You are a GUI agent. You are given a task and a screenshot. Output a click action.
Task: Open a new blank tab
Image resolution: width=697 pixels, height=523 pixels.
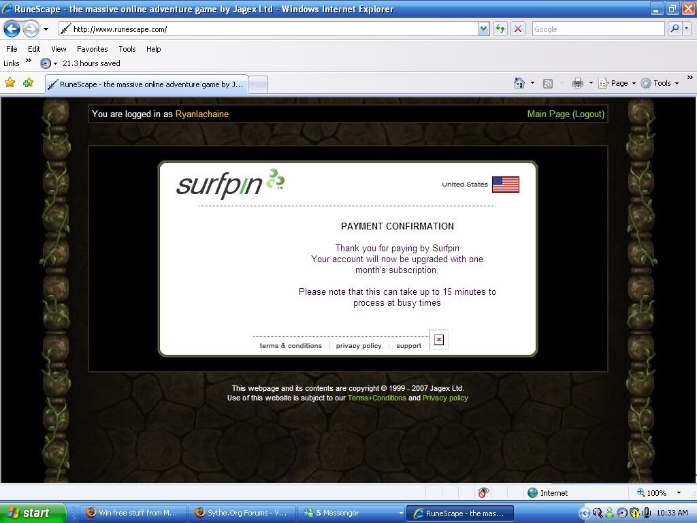[x=258, y=84]
